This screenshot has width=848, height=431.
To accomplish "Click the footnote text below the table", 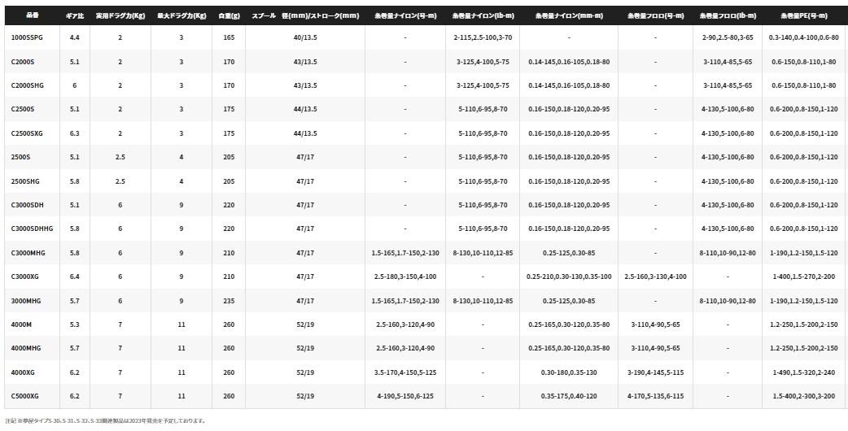I will (106, 420).
